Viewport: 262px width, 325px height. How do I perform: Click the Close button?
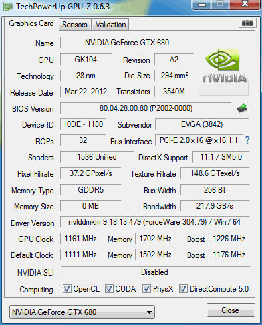tap(231, 310)
